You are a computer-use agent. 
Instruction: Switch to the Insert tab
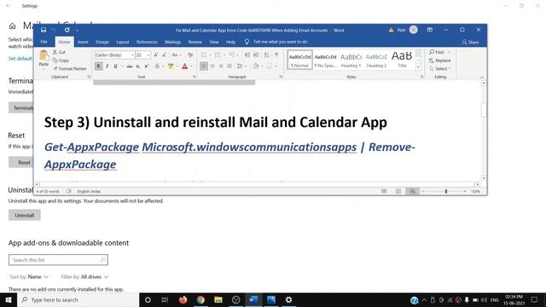tap(83, 42)
